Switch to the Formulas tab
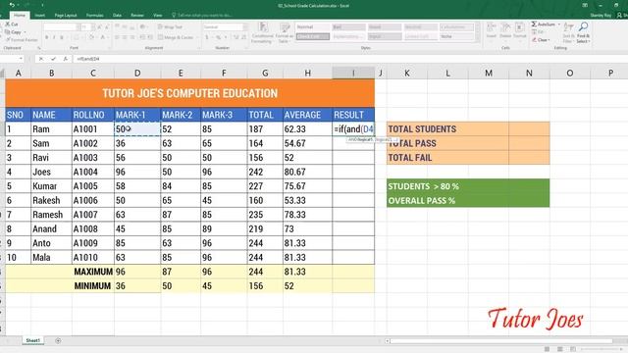The image size is (628, 353). pyautogui.click(x=95, y=16)
